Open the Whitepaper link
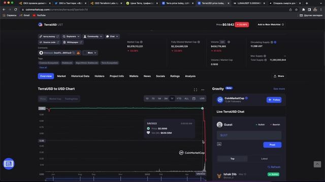Viewport: 325px width, 182px height. 73,42
